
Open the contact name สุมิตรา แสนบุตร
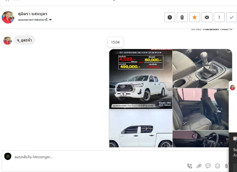coord(33,14)
